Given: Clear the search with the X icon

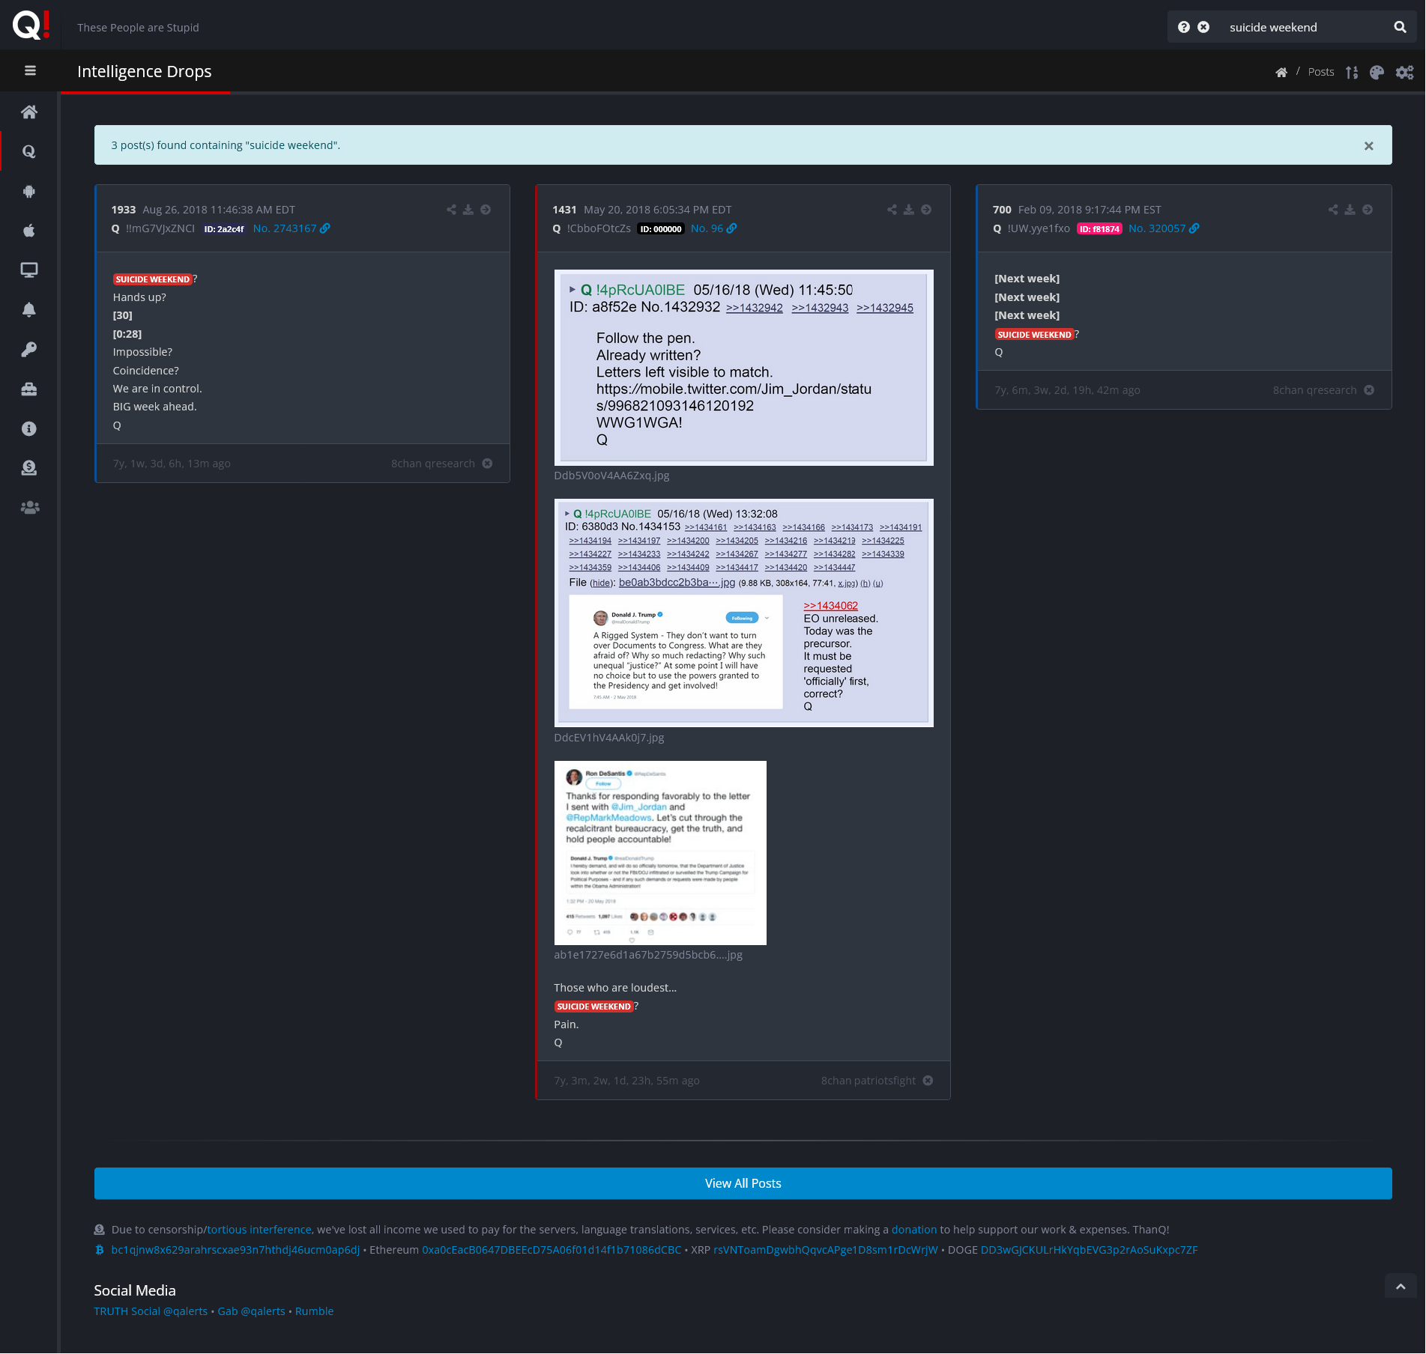Looking at the screenshot, I should pyautogui.click(x=1203, y=27).
